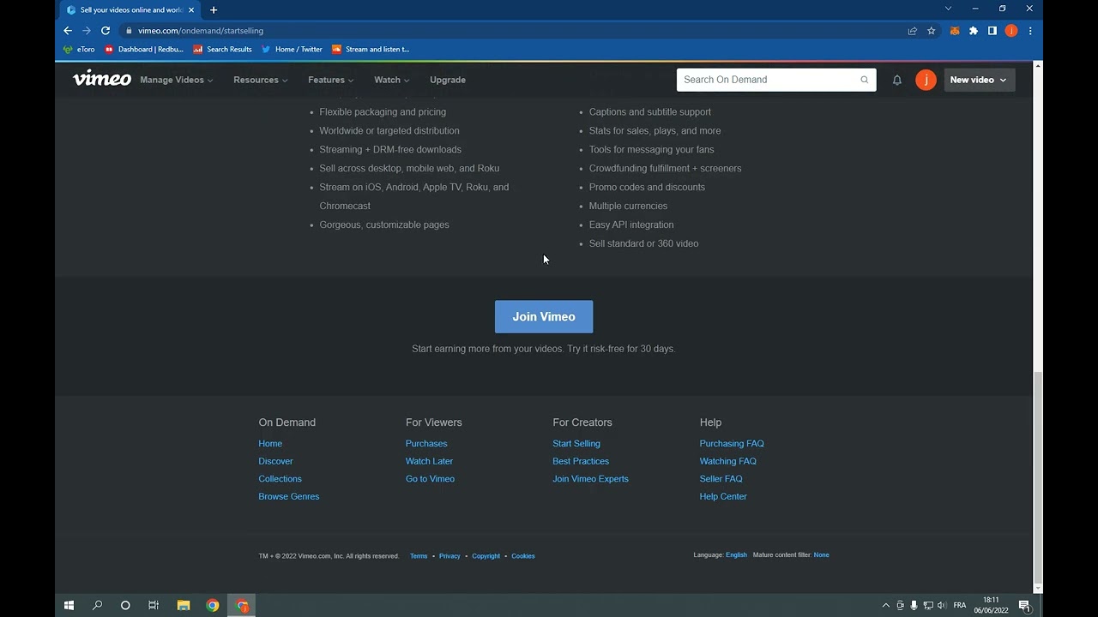The height and width of the screenshot is (617, 1098).
Task: Open the Discover link
Action: point(275,461)
